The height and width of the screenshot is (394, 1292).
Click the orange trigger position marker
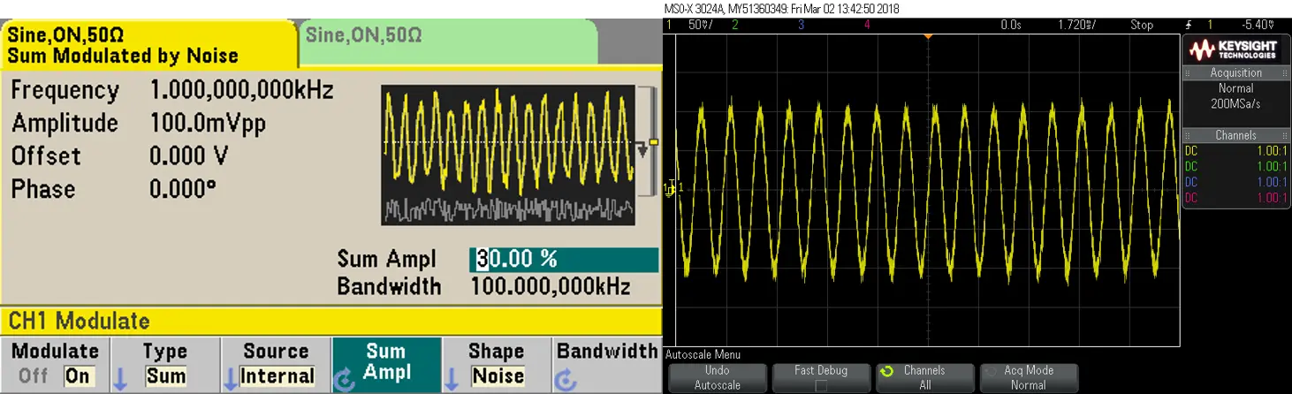click(x=927, y=35)
